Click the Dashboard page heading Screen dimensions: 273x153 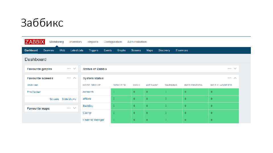click(36, 59)
